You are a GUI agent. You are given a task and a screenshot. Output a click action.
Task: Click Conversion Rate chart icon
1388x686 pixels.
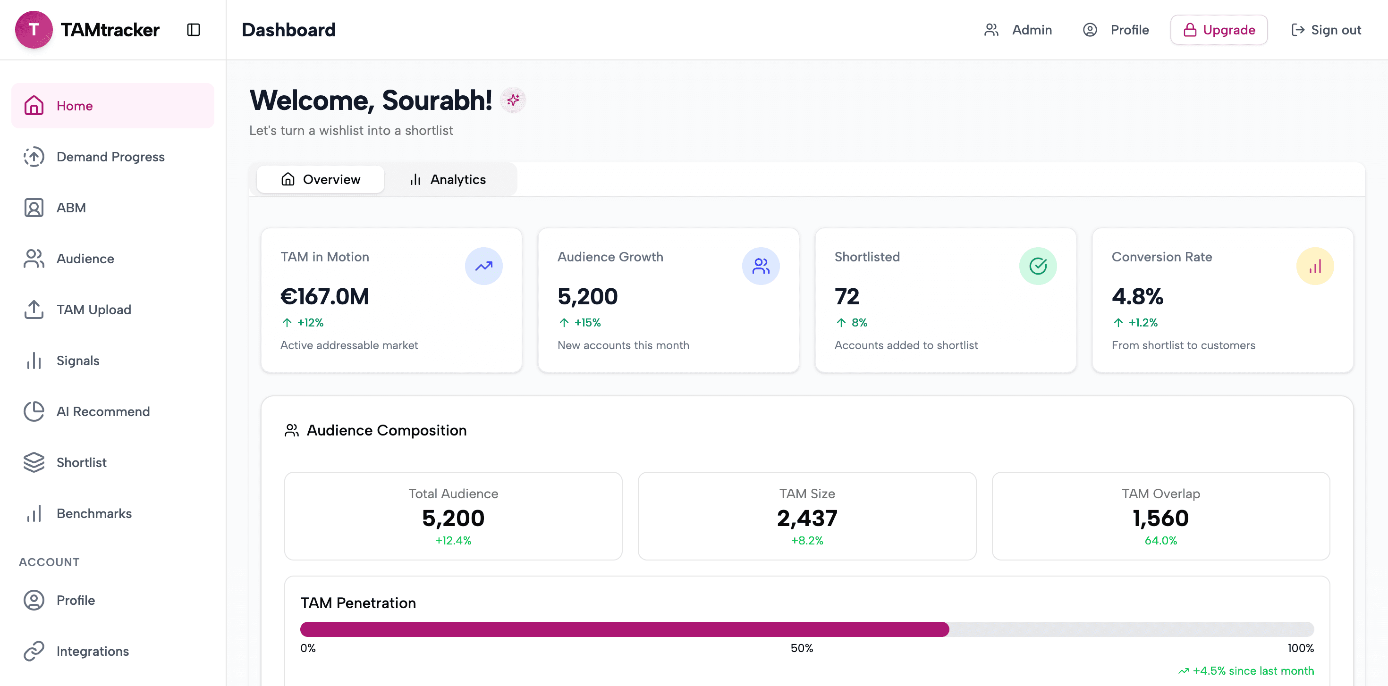coord(1315,266)
